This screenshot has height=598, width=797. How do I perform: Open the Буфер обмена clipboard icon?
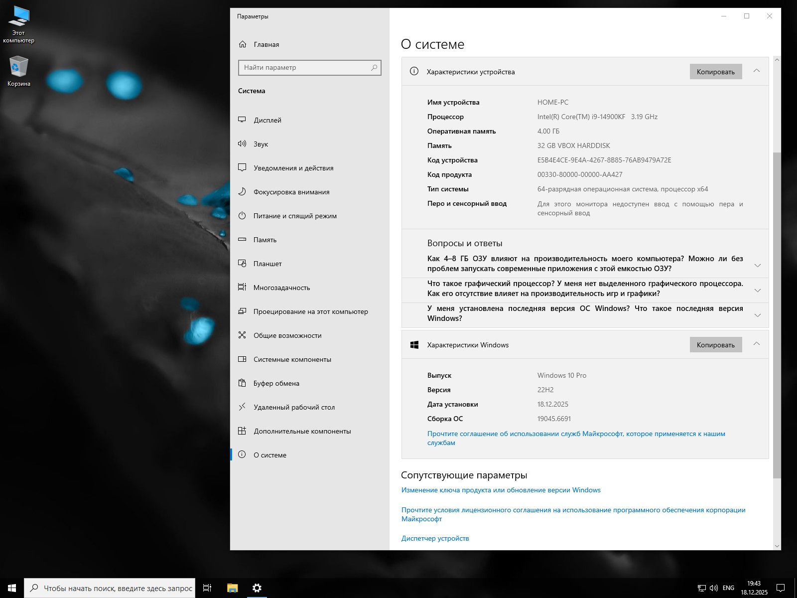point(243,383)
